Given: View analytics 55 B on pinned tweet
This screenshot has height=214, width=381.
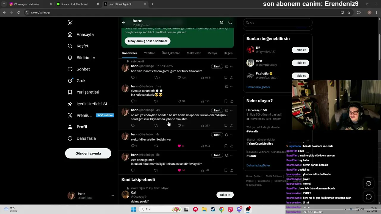Looking at the screenshot, I should click(206, 78).
